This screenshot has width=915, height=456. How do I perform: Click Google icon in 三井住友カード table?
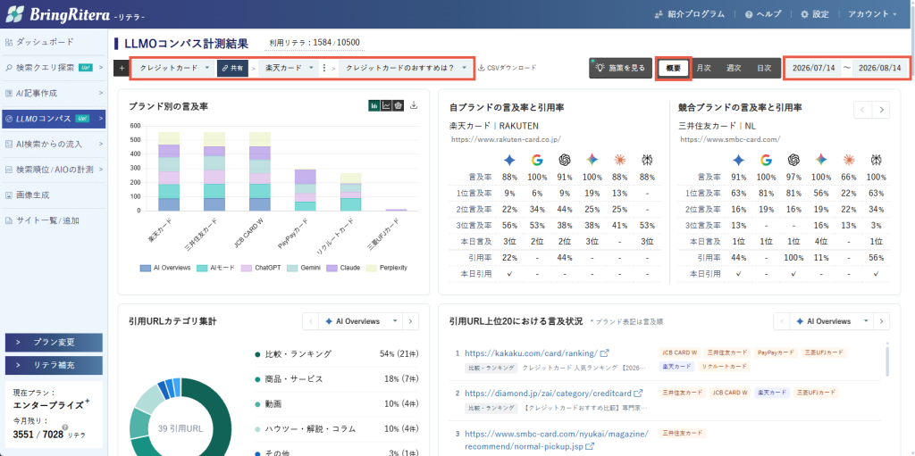[766, 160]
